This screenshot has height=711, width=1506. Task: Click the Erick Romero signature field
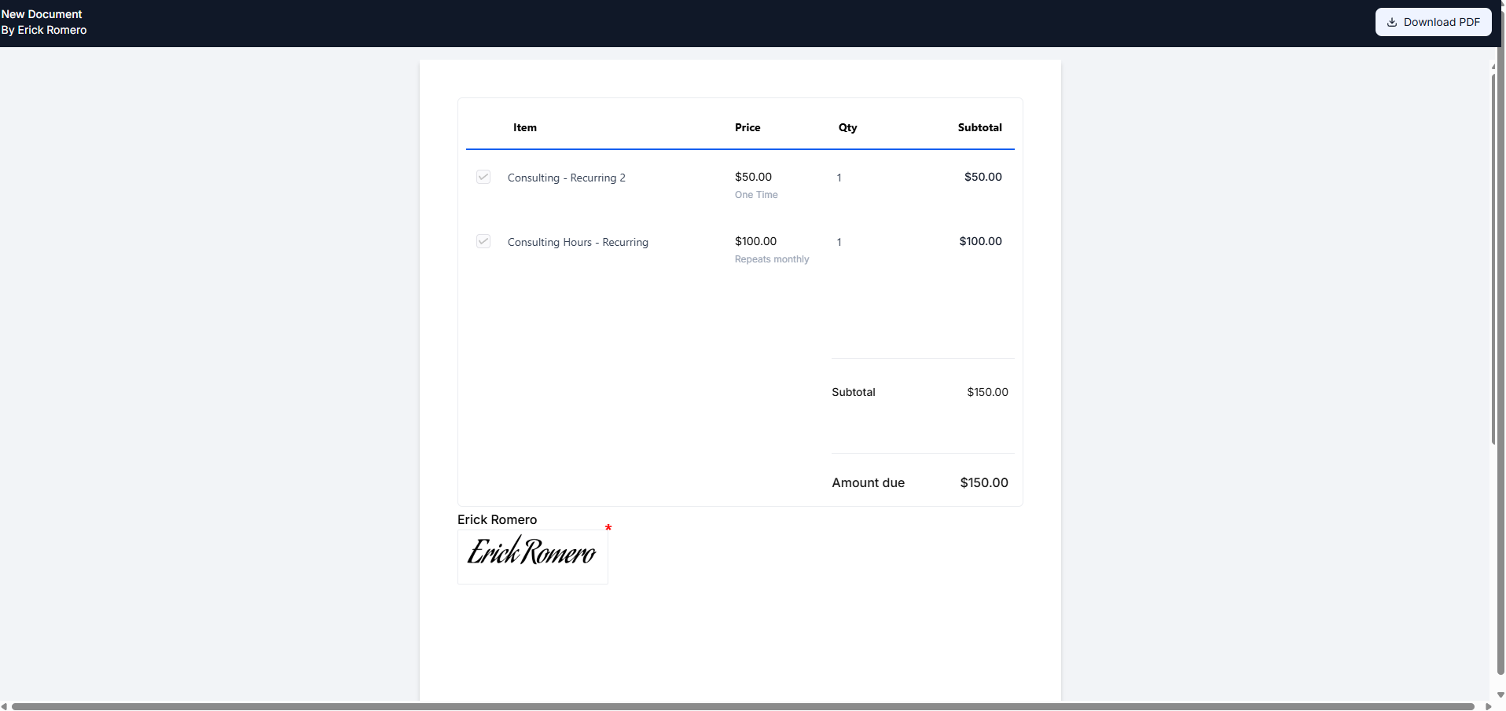tap(533, 557)
